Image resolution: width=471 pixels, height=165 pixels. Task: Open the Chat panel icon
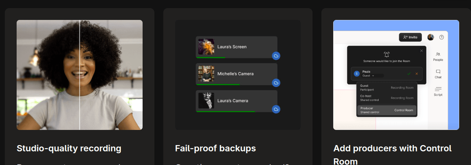pyautogui.click(x=438, y=72)
